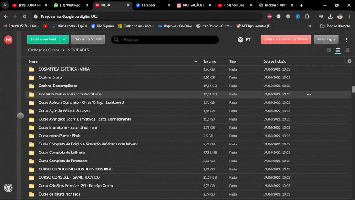Screen dimensions: 355x200
Task: Open the PT language globe selector
Action: (244, 39)
